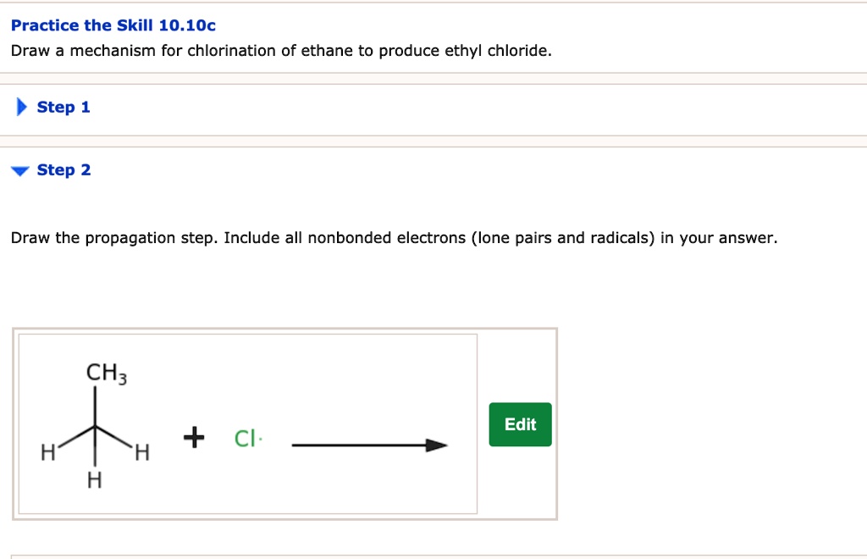The height and width of the screenshot is (559, 867).
Task: Select the CH3 group in the structure
Action: point(103,370)
